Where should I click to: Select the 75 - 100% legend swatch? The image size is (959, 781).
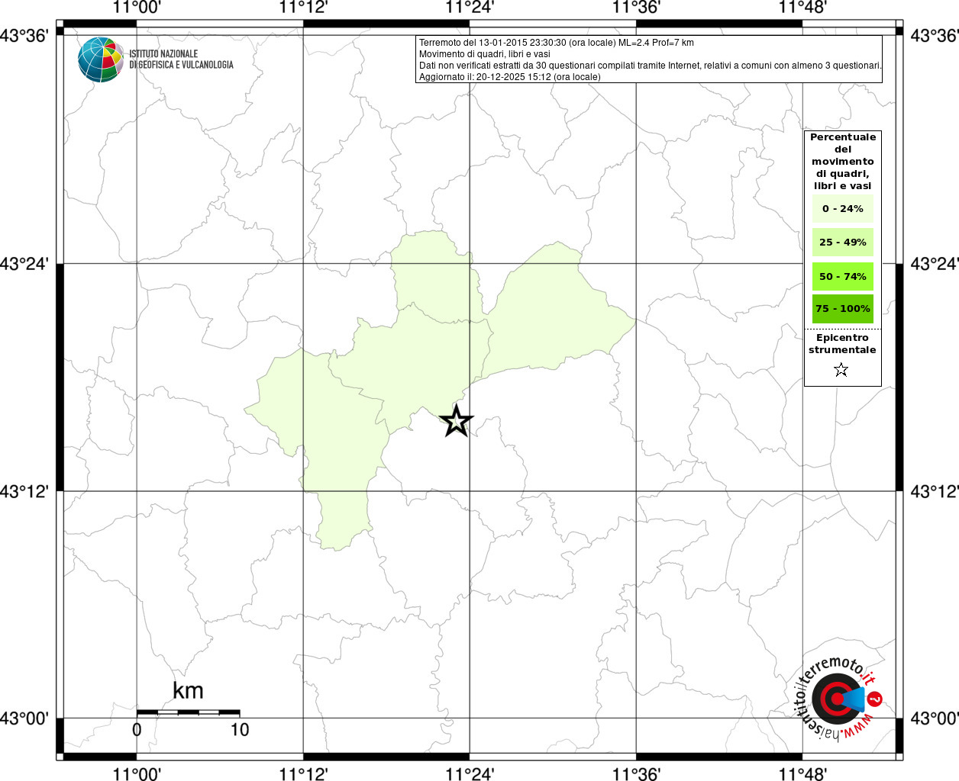point(843,308)
